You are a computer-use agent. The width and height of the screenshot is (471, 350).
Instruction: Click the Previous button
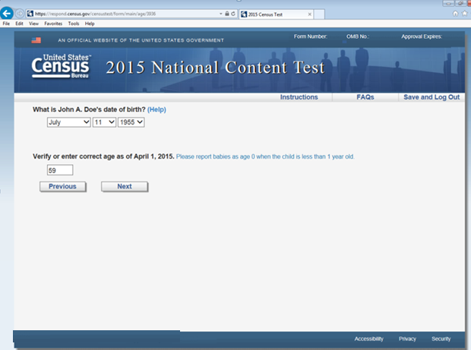[63, 187]
